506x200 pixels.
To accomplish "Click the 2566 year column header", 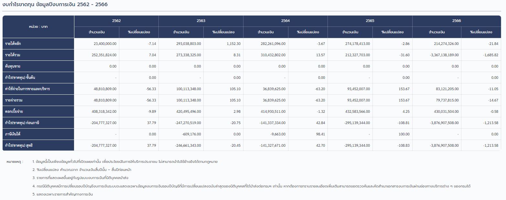I will pos(457,21).
